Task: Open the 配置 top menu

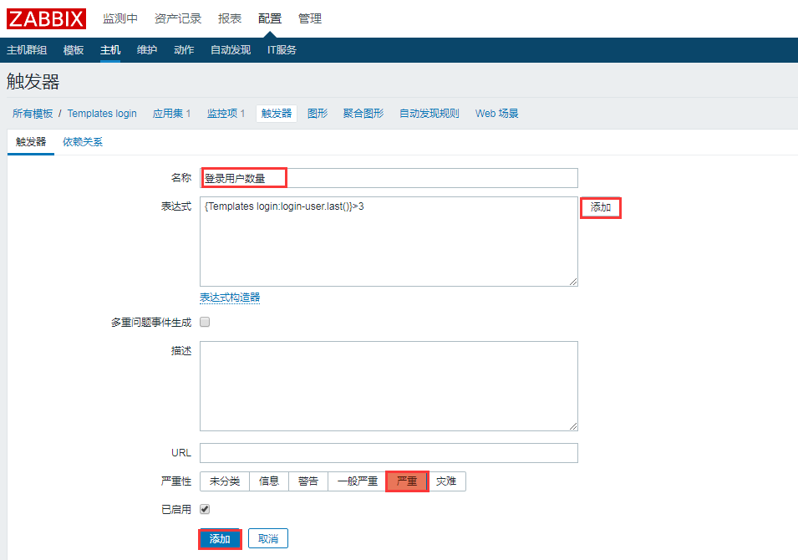Action: tap(270, 19)
